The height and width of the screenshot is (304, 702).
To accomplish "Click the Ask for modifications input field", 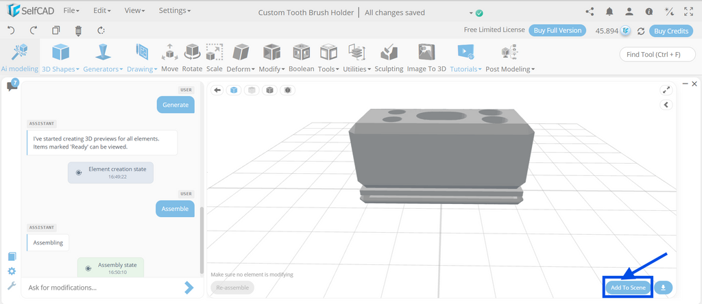I will pos(103,288).
